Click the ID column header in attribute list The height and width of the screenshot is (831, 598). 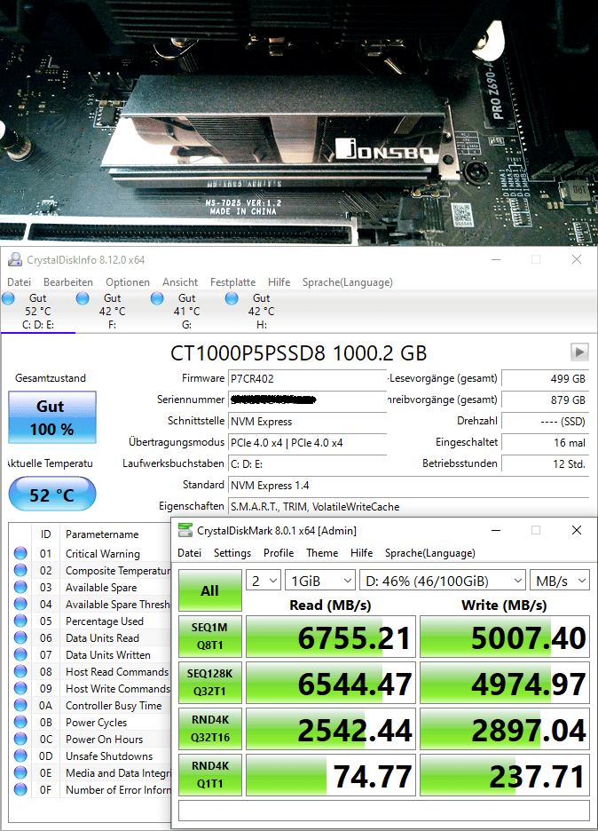click(x=45, y=534)
